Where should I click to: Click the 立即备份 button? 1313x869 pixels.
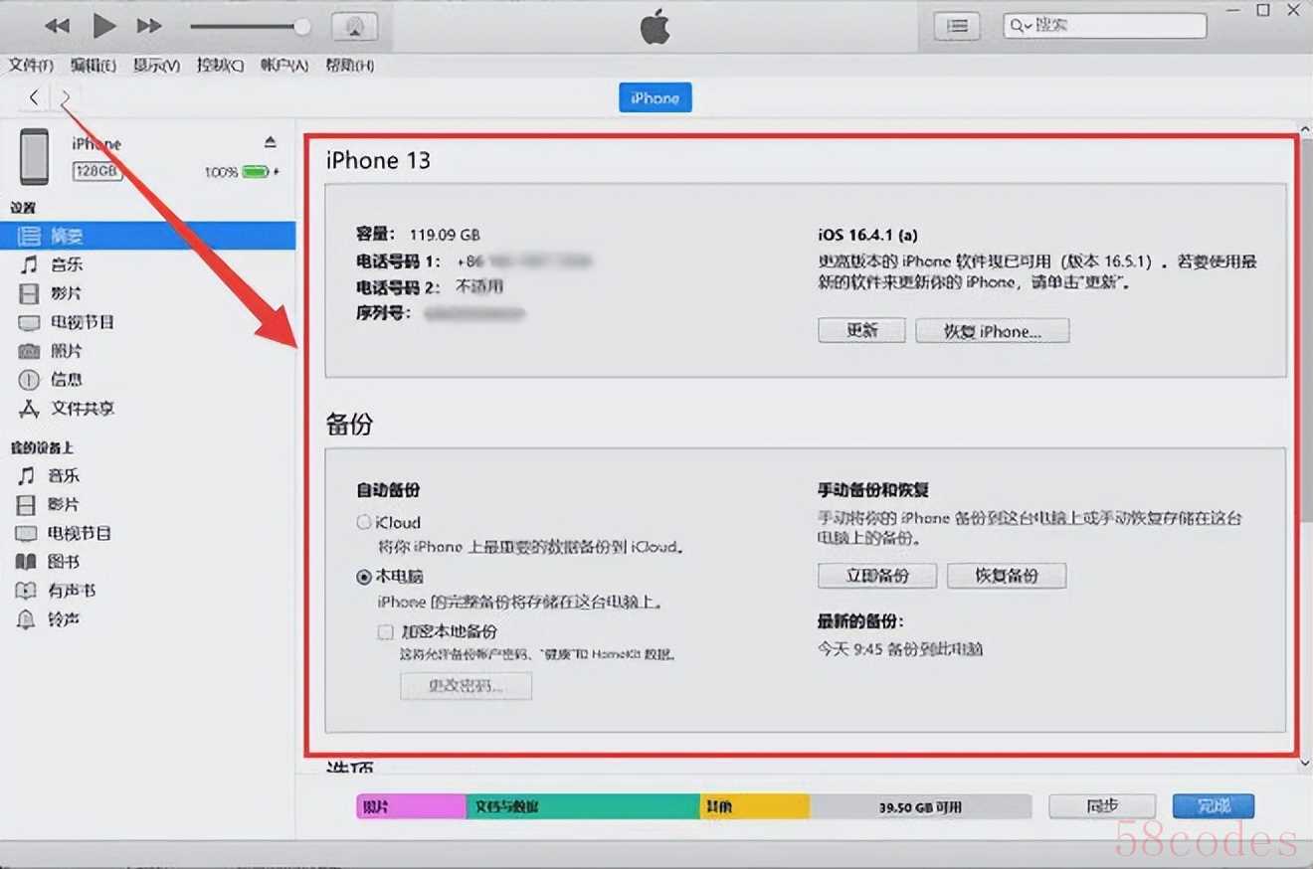pos(877,576)
